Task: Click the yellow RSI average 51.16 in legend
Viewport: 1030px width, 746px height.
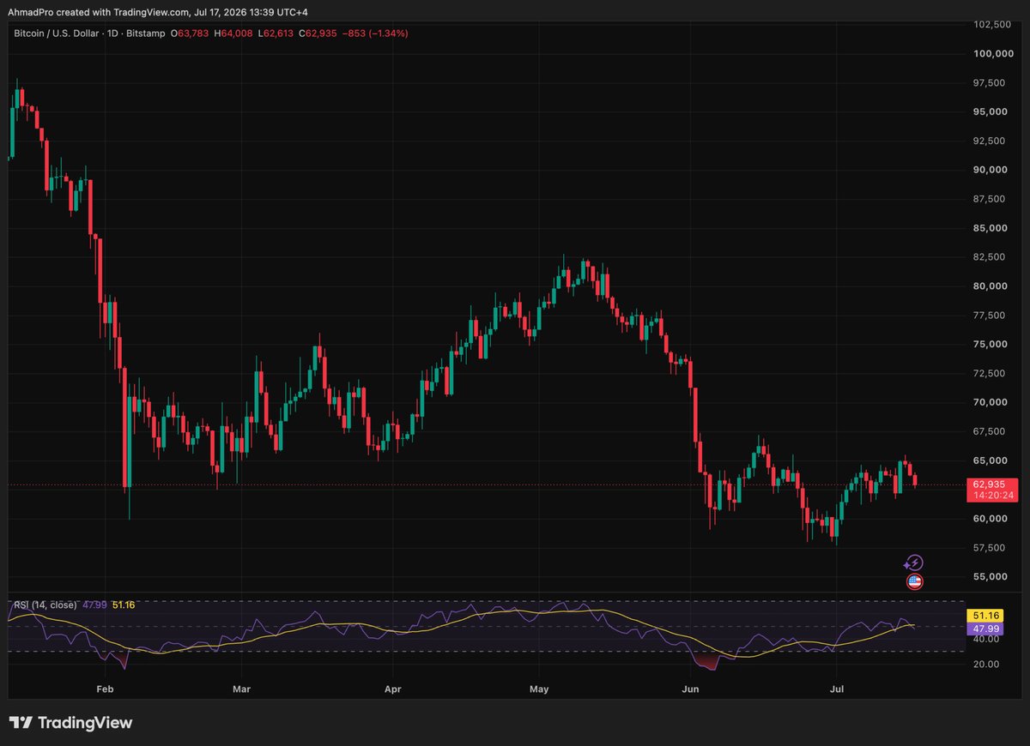Action: tap(125, 605)
